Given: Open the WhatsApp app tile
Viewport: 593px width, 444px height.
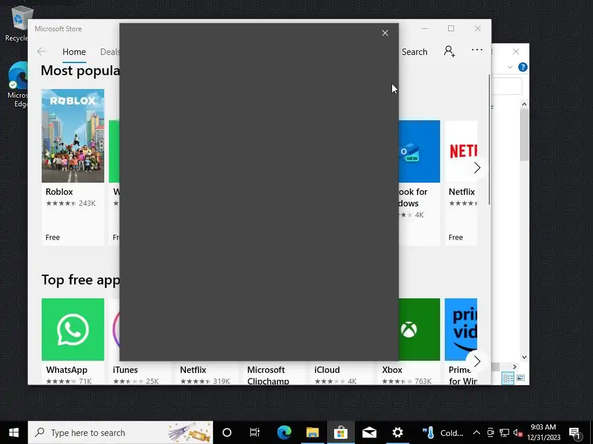Looking at the screenshot, I should coord(73,330).
